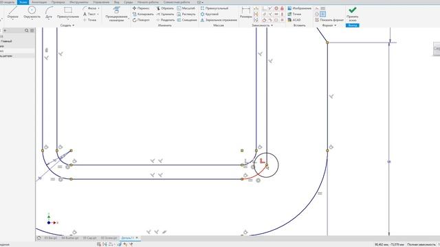The height and width of the screenshot is (247, 440).
Task: Click the Точки import points button
Action: [294, 14]
